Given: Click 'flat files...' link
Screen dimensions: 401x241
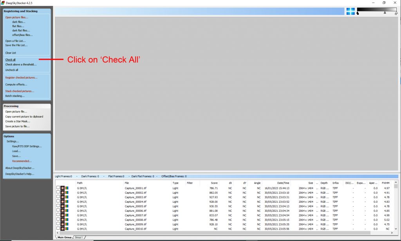Looking at the screenshot, I should (x=18, y=26).
